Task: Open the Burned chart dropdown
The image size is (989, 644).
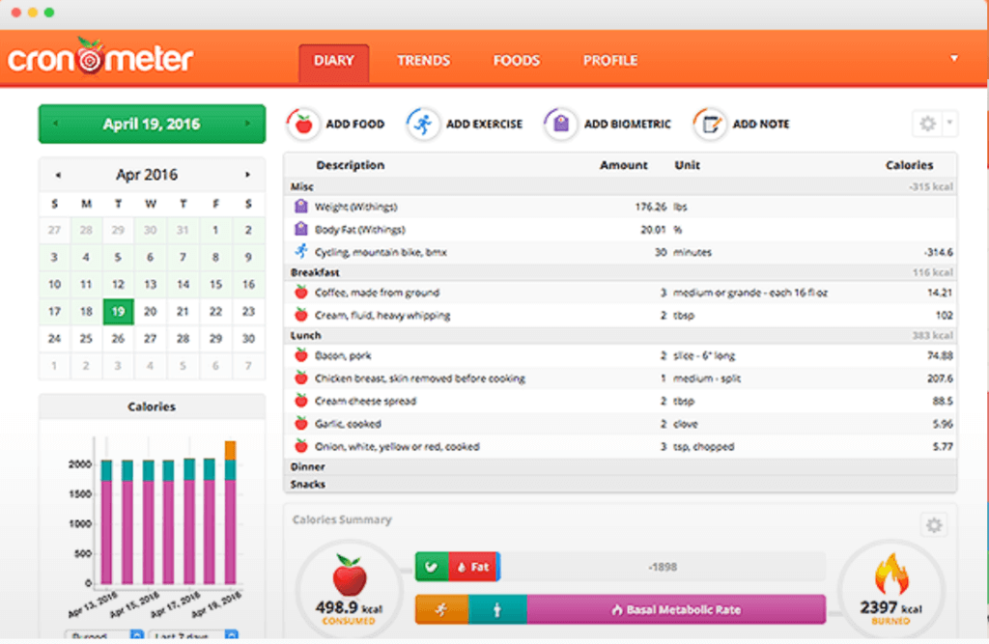Action: point(103,638)
